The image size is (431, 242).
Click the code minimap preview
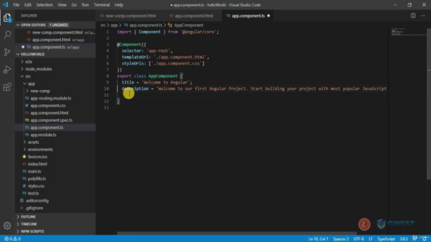tap(409, 32)
